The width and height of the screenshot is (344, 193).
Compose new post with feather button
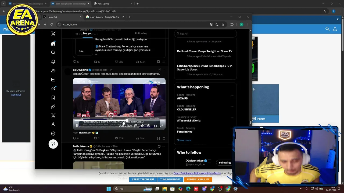(53, 144)
